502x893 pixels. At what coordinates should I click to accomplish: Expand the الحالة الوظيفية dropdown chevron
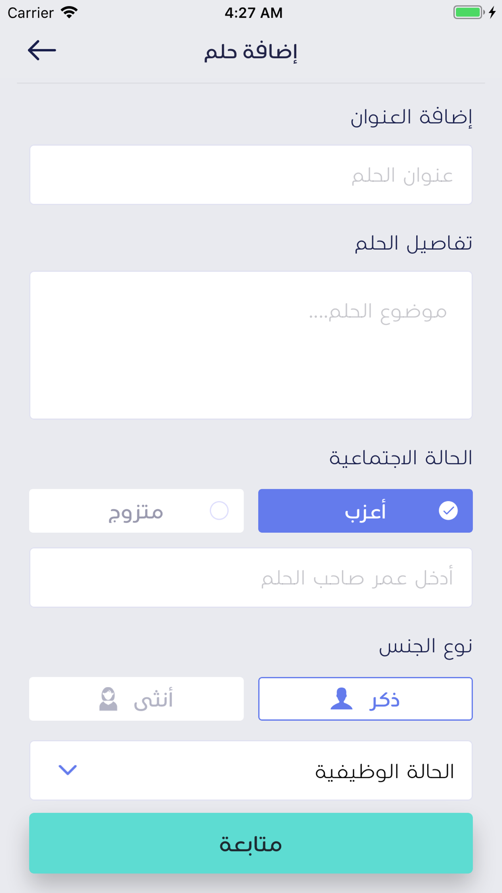[x=68, y=770]
